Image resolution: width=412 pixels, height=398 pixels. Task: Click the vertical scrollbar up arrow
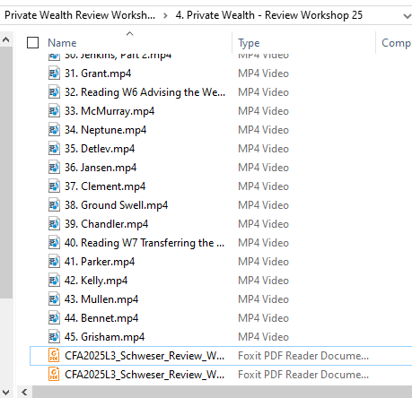pyautogui.click(x=6, y=39)
